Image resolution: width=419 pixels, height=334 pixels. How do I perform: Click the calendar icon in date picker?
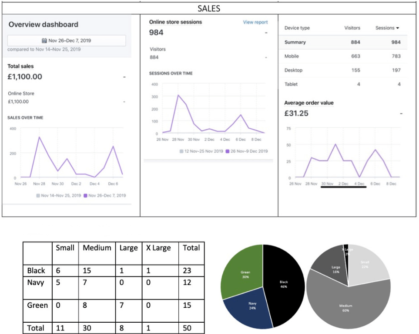pyautogui.click(x=44, y=41)
